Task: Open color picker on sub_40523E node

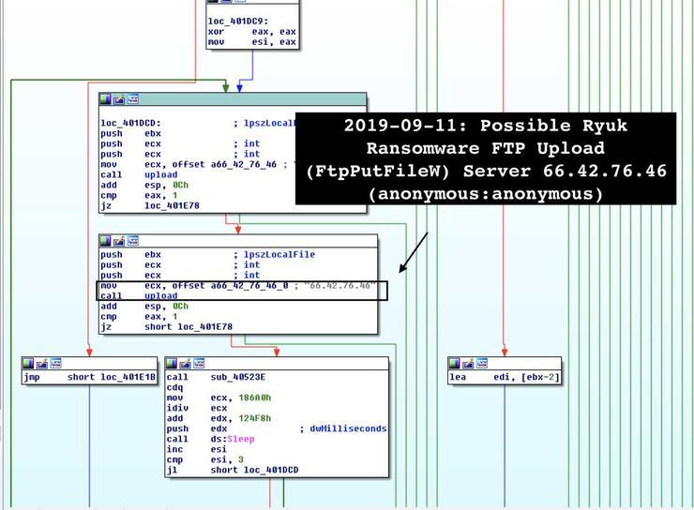Action: 172,363
